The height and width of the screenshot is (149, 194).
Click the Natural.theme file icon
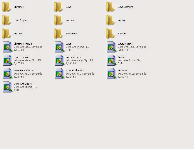tap(59, 60)
